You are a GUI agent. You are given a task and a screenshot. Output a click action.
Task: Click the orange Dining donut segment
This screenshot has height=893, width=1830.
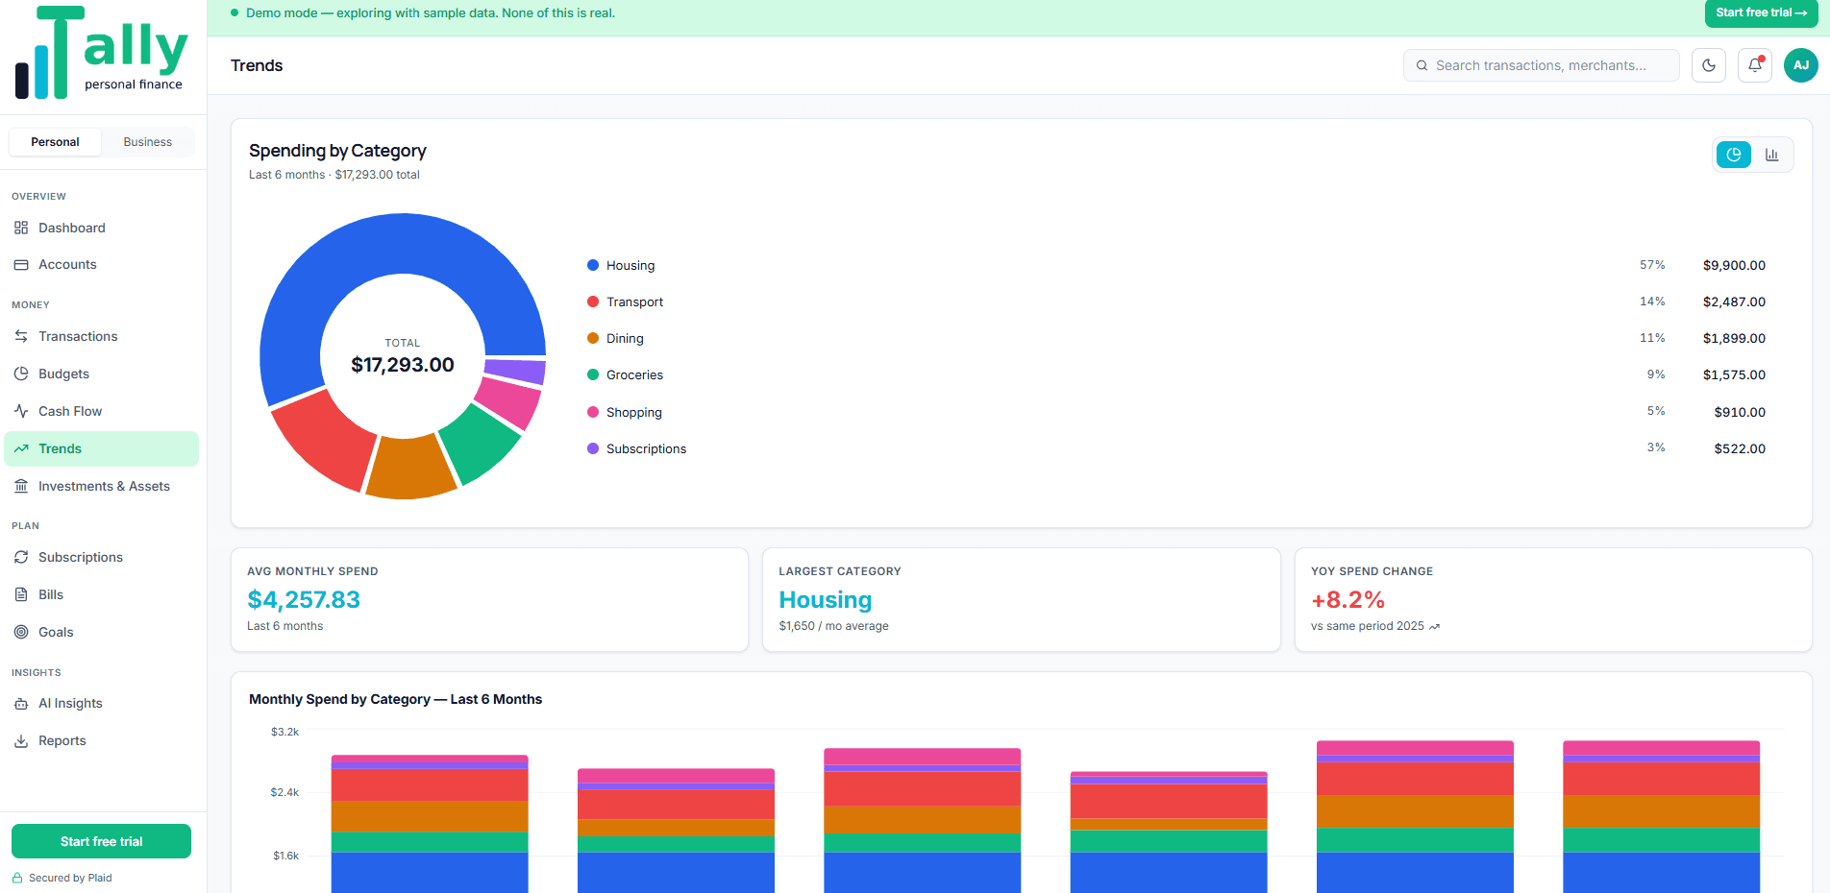410,468
